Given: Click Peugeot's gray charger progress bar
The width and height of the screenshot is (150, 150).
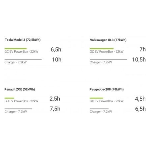Looking at the screenshot, I should [x=99, y=109].
